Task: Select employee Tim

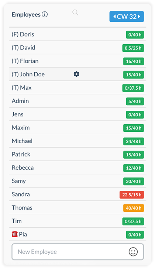Action: point(77,221)
